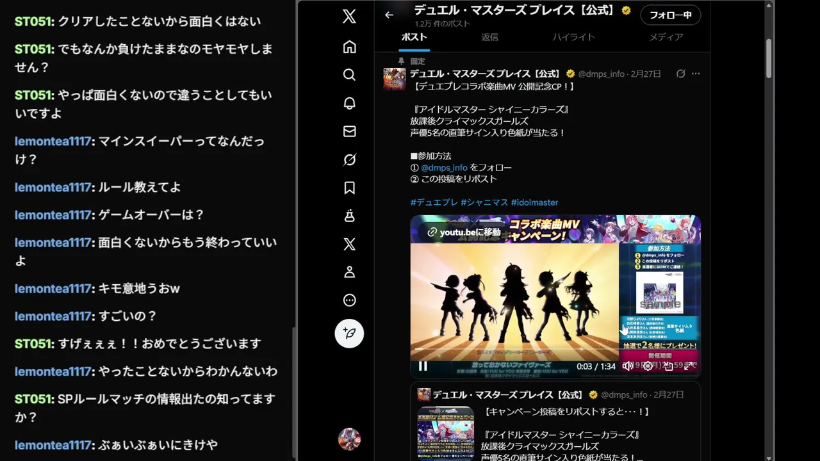Image resolution: width=820 pixels, height=461 pixels.
Task: Click the chat panel scrollbar
Action: click(293, 393)
